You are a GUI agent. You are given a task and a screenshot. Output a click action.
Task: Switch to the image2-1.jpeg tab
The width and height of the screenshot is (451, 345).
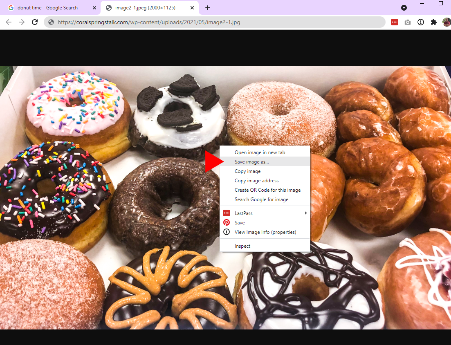pyautogui.click(x=150, y=8)
